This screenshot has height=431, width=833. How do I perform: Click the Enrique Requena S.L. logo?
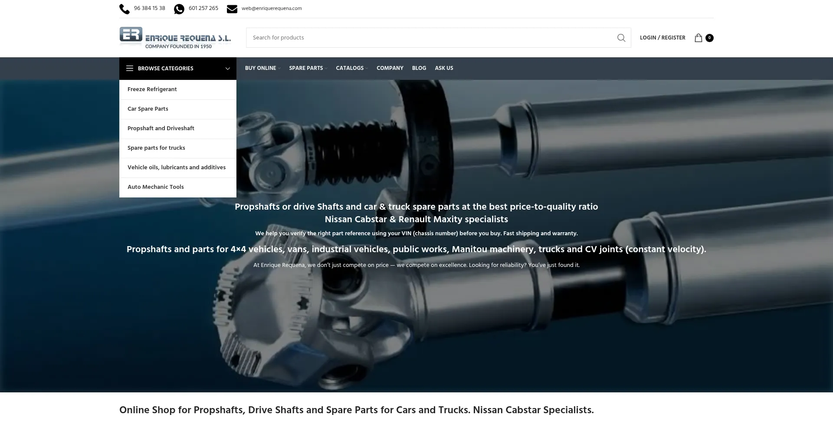175,38
